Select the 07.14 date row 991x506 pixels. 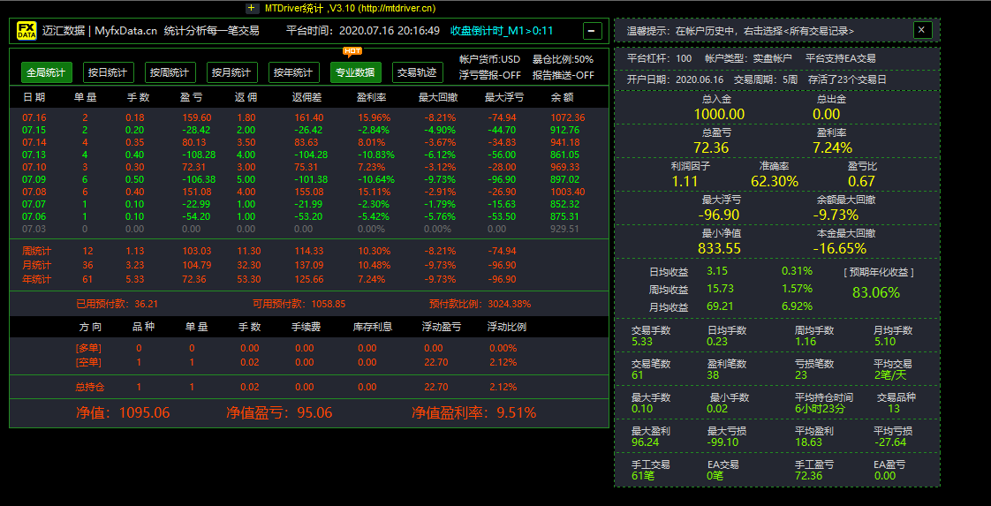click(x=309, y=142)
